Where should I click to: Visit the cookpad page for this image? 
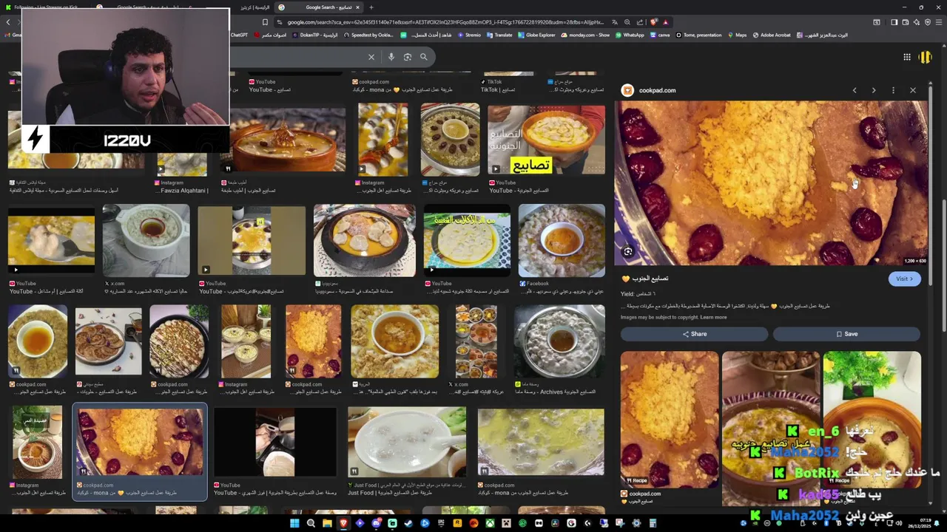point(904,279)
